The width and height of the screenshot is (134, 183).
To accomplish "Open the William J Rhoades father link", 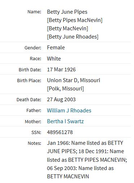I will pyautogui.click(x=69, y=111).
